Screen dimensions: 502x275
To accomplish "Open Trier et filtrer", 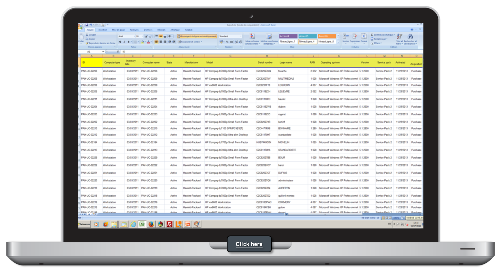I will click(x=399, y=39).
